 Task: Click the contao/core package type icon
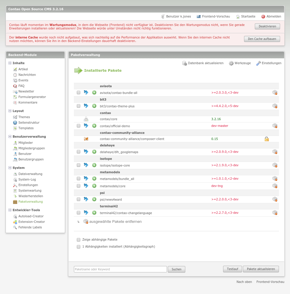point(86,119)
